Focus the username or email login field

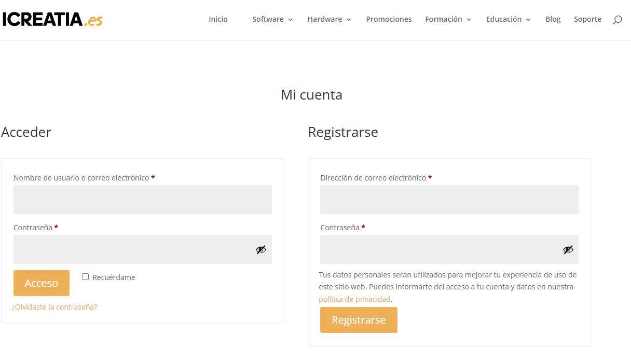coord(142,200)
